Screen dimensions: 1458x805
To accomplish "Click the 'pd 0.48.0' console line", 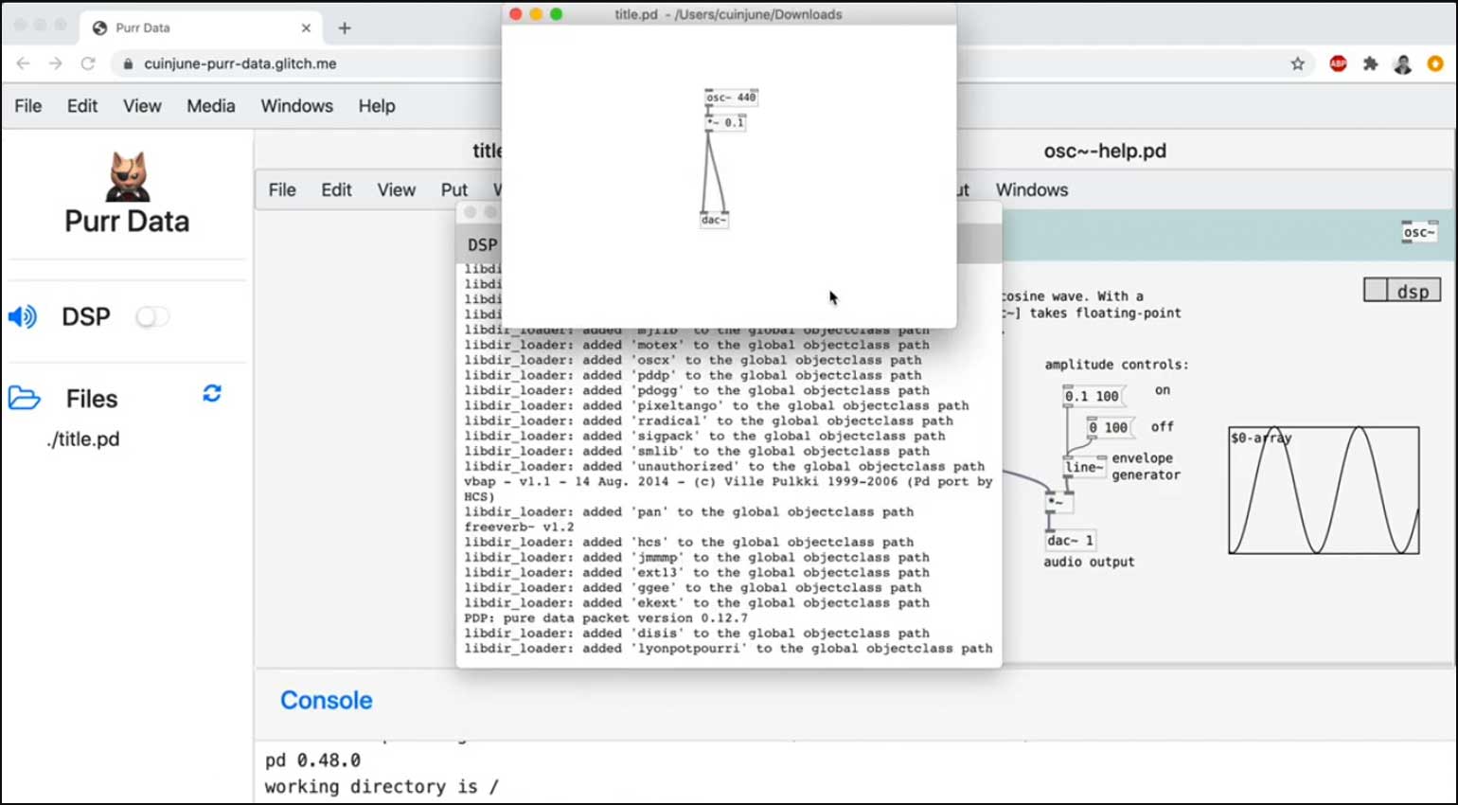I will [x=312, y=760].
